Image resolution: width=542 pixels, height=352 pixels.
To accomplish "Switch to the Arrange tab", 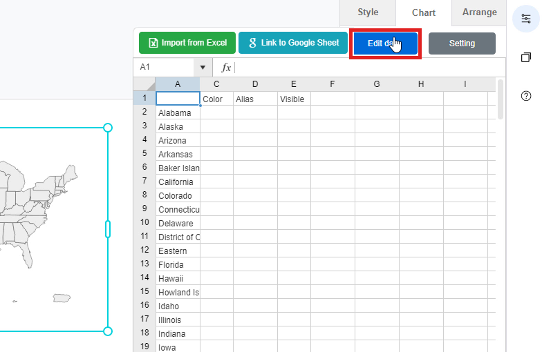I will 480,12.
